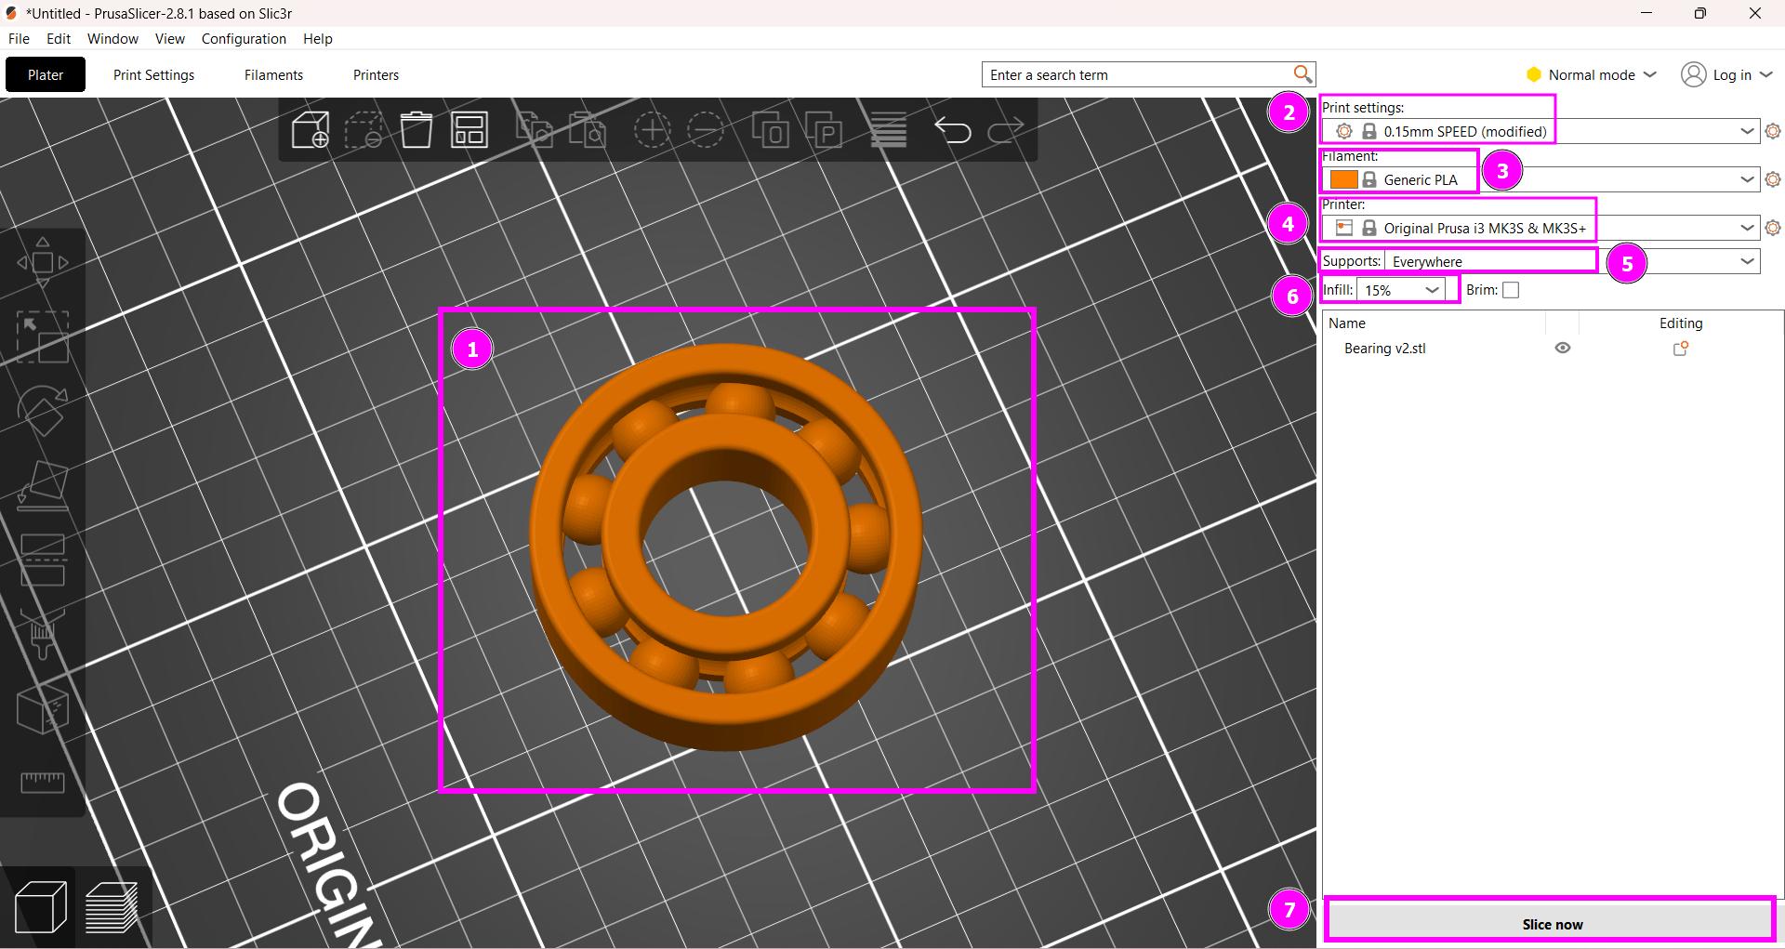Click the Editing column header

click(x=1681, y=323)
